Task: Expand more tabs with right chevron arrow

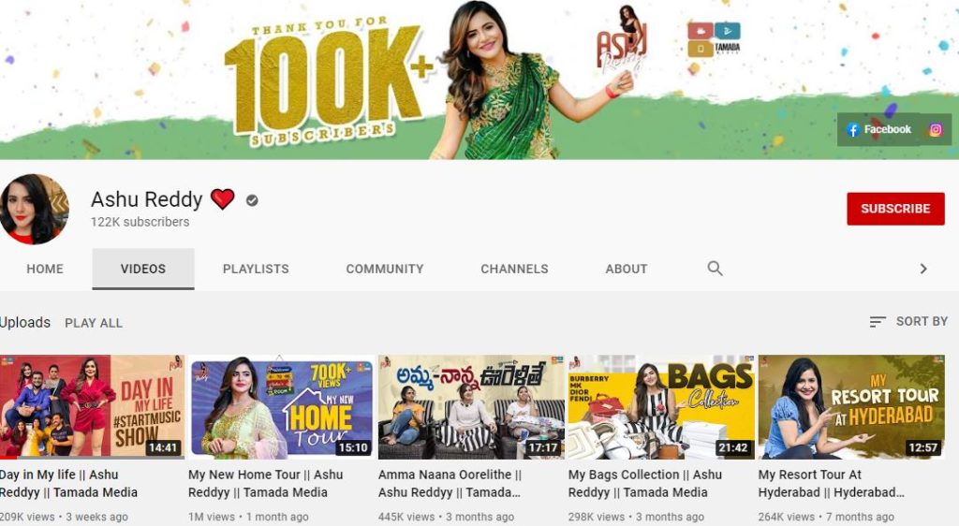Action: coord(922,269)
